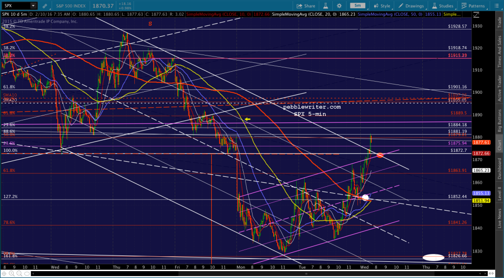Click SimpleMovingAvg (CLOSE, 10, 0) study label
This screenshot has width=504, height=278.
point(219,14)
